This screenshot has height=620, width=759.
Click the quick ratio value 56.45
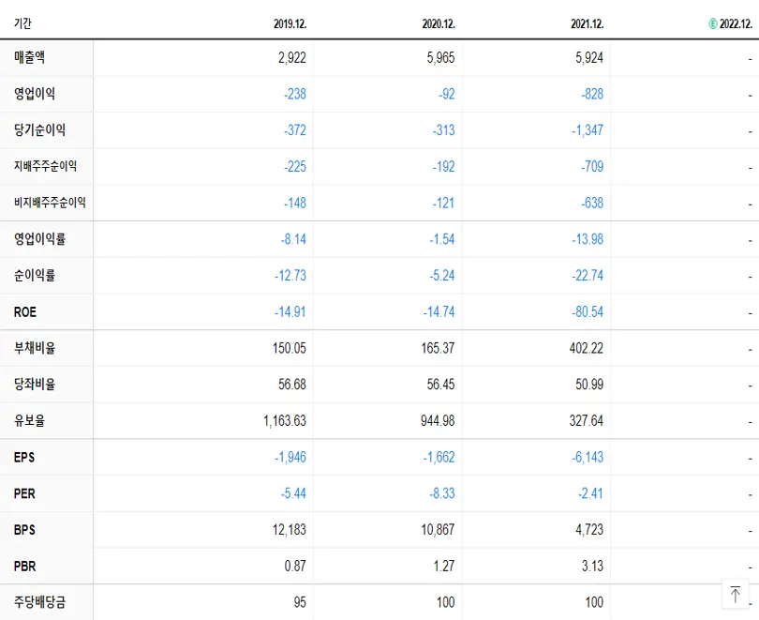[x=440, y=385]
